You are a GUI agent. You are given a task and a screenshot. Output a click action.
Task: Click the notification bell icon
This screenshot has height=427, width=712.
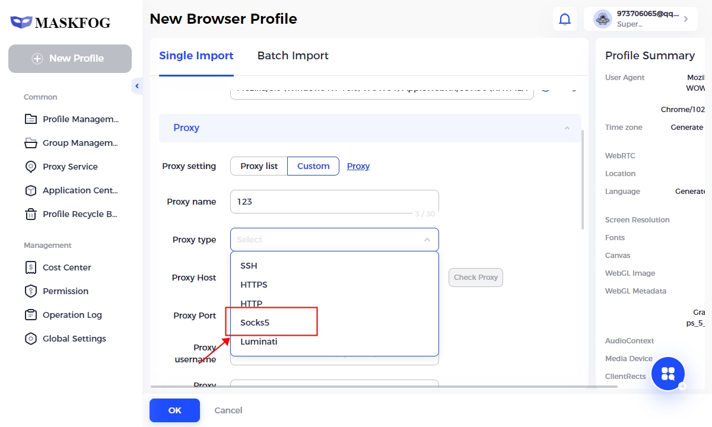tap(565, 19)
